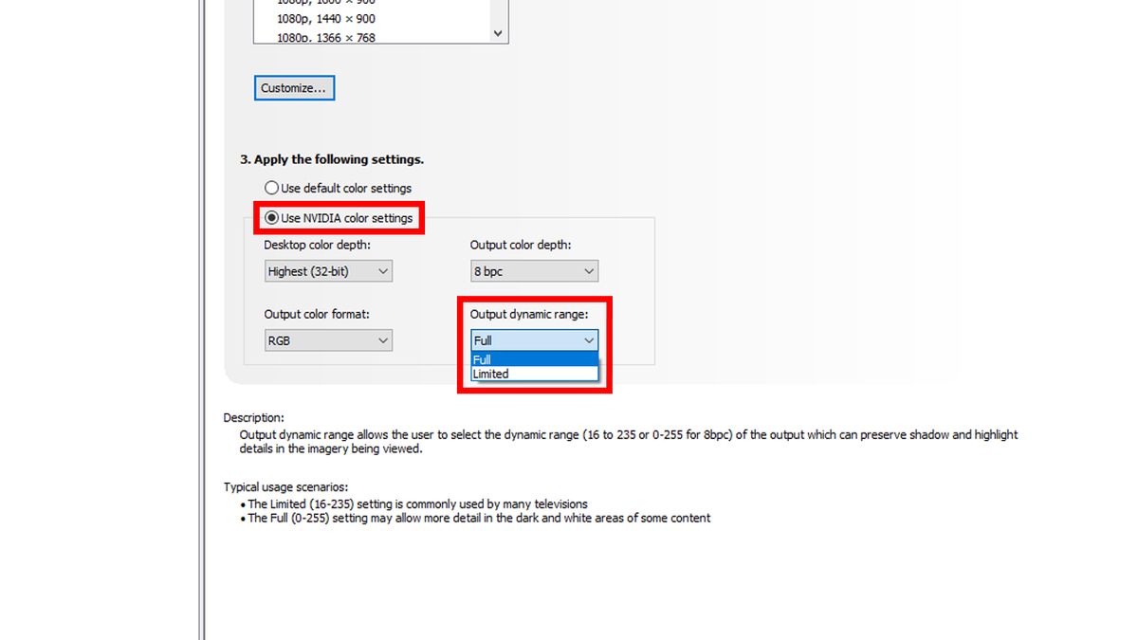Click the Desktop color depth chevron arrow
The width and height of the screenshot is (1138, 640).
tap(384, 270)
